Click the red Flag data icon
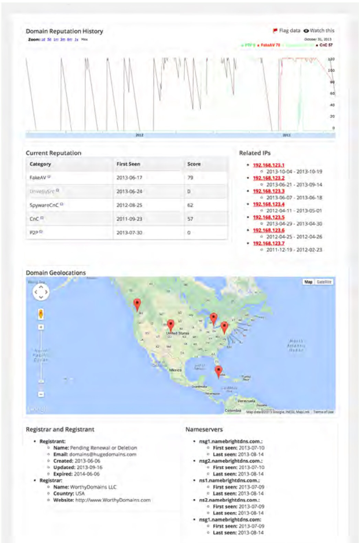The image size is (359, 543). 275,31
